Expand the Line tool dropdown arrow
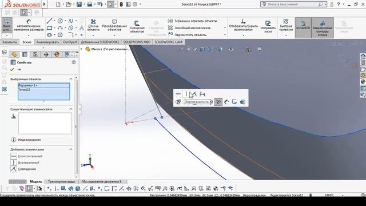366x206 pixels. click(55, 21)
